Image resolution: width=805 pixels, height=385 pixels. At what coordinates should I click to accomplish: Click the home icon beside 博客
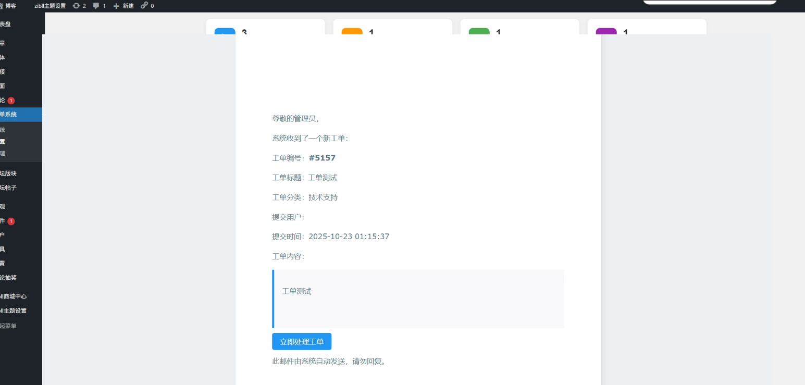[2, 6]
